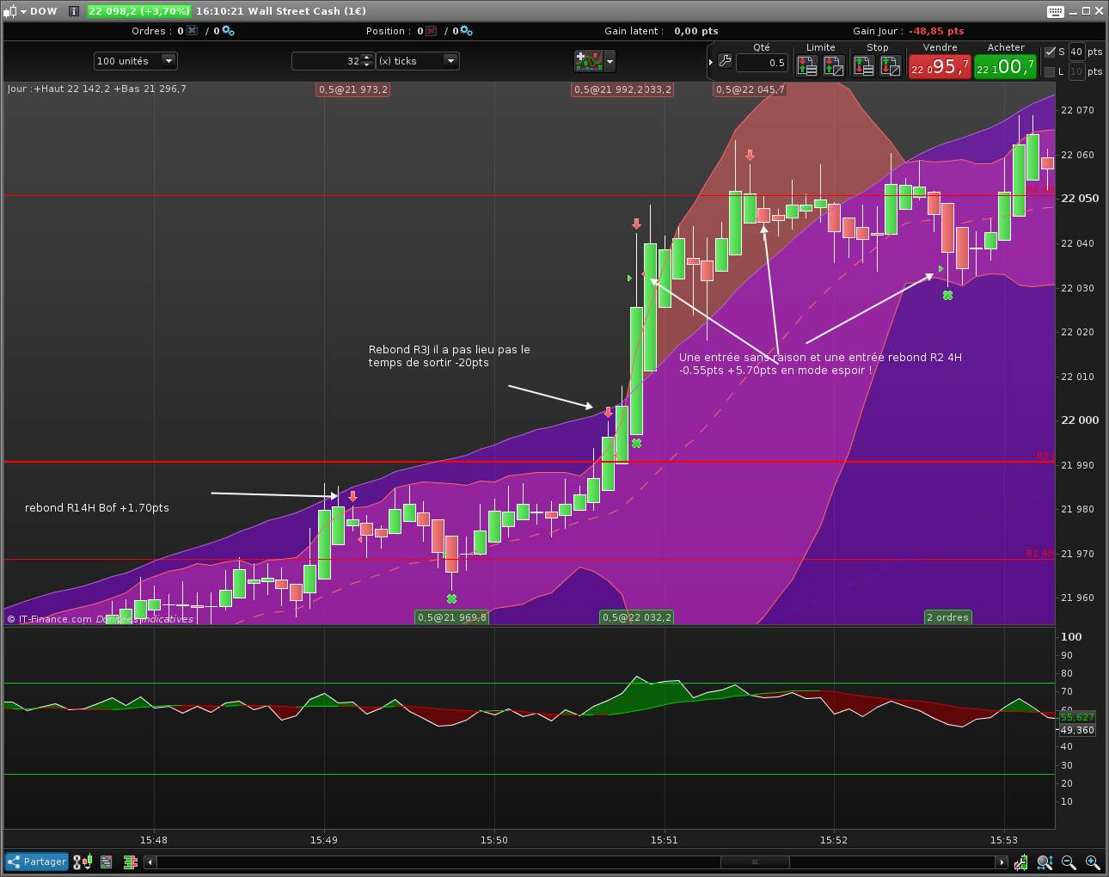This screenshot has height=877, width=1109.
Task: Click the Qté quantity input field
Action: (762, 63)
